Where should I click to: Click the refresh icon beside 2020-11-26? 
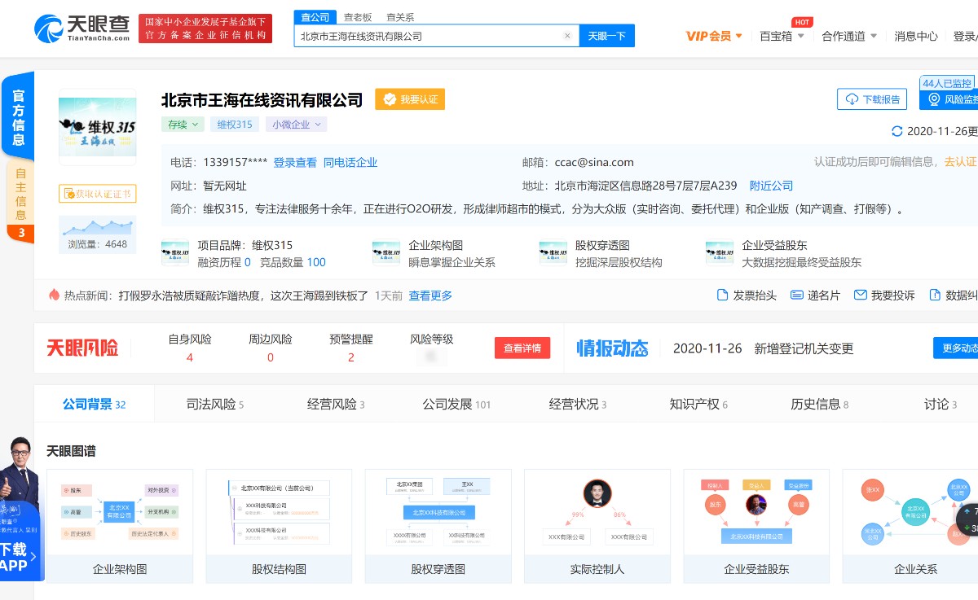pos(897,131)
